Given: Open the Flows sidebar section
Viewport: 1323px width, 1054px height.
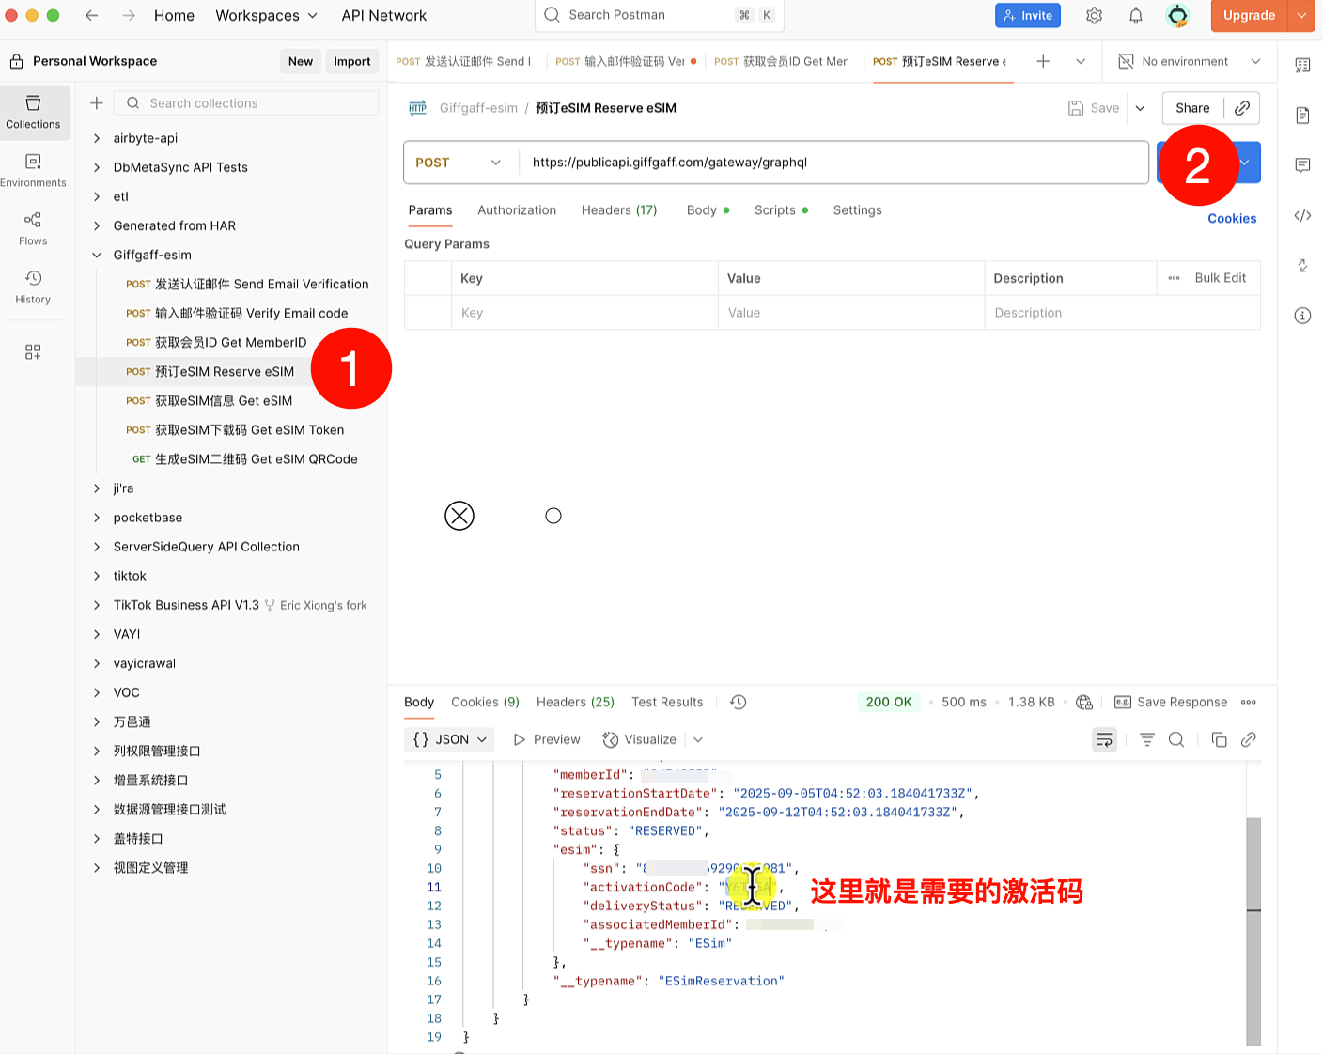Looking at the screenshot, I should point(33,228).
